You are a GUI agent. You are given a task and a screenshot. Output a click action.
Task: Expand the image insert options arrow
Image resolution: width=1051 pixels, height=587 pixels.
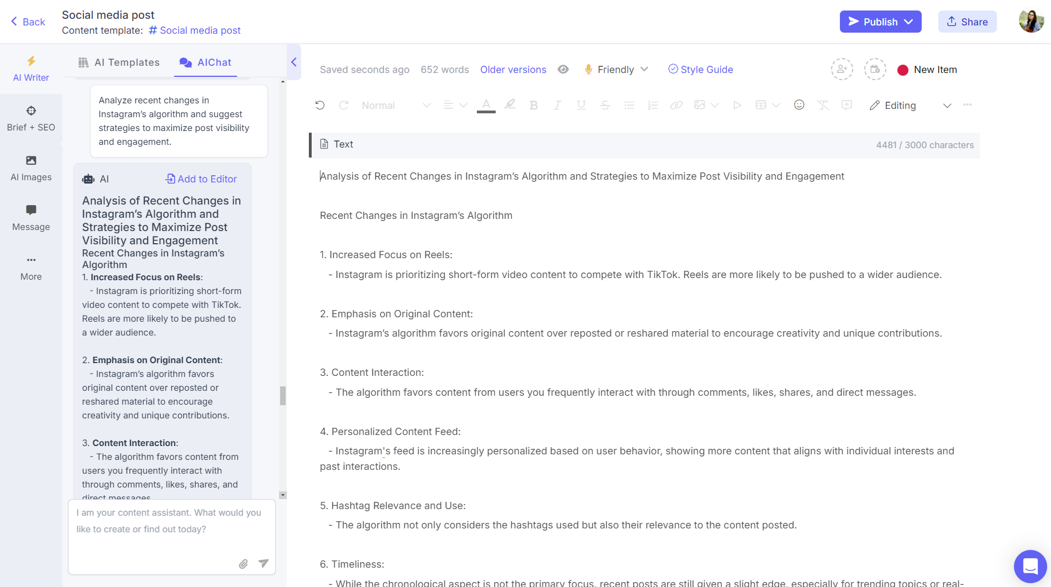[x=714, y=105]
